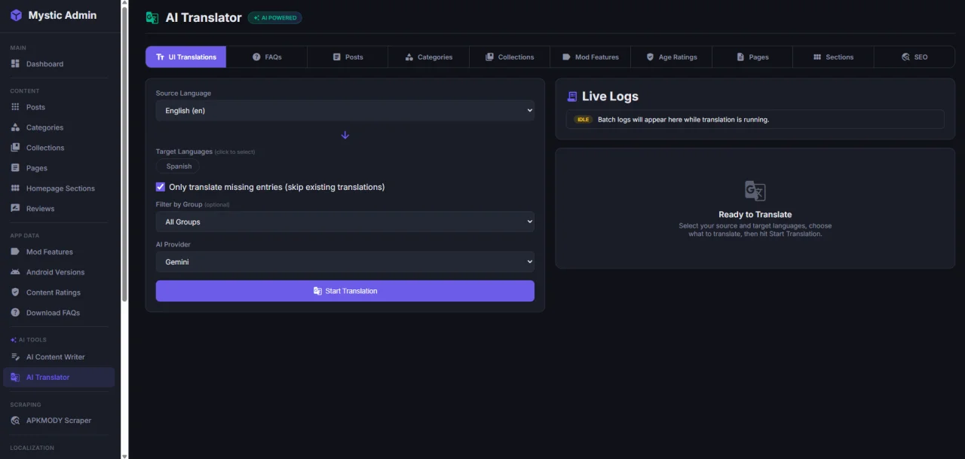Click the APKMODY Scraper search icon

tap(15, 421)
